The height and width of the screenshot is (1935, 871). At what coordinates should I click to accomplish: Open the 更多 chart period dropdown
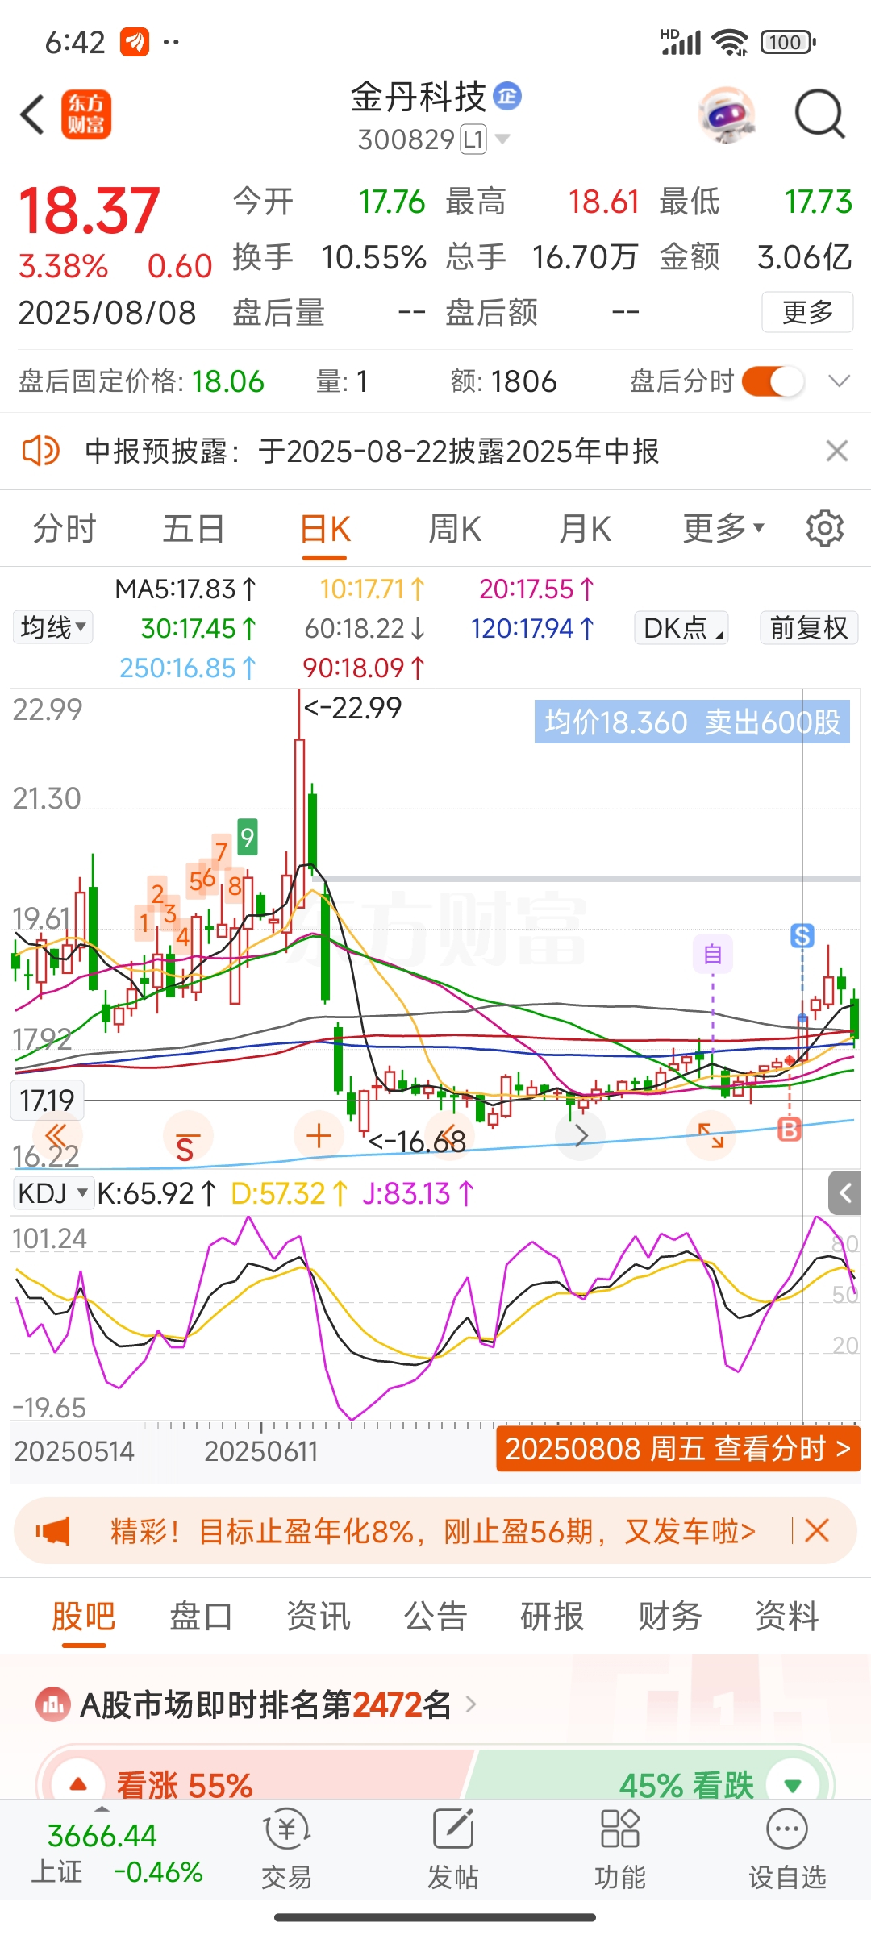pyautogui.click(x=723, y=529)
